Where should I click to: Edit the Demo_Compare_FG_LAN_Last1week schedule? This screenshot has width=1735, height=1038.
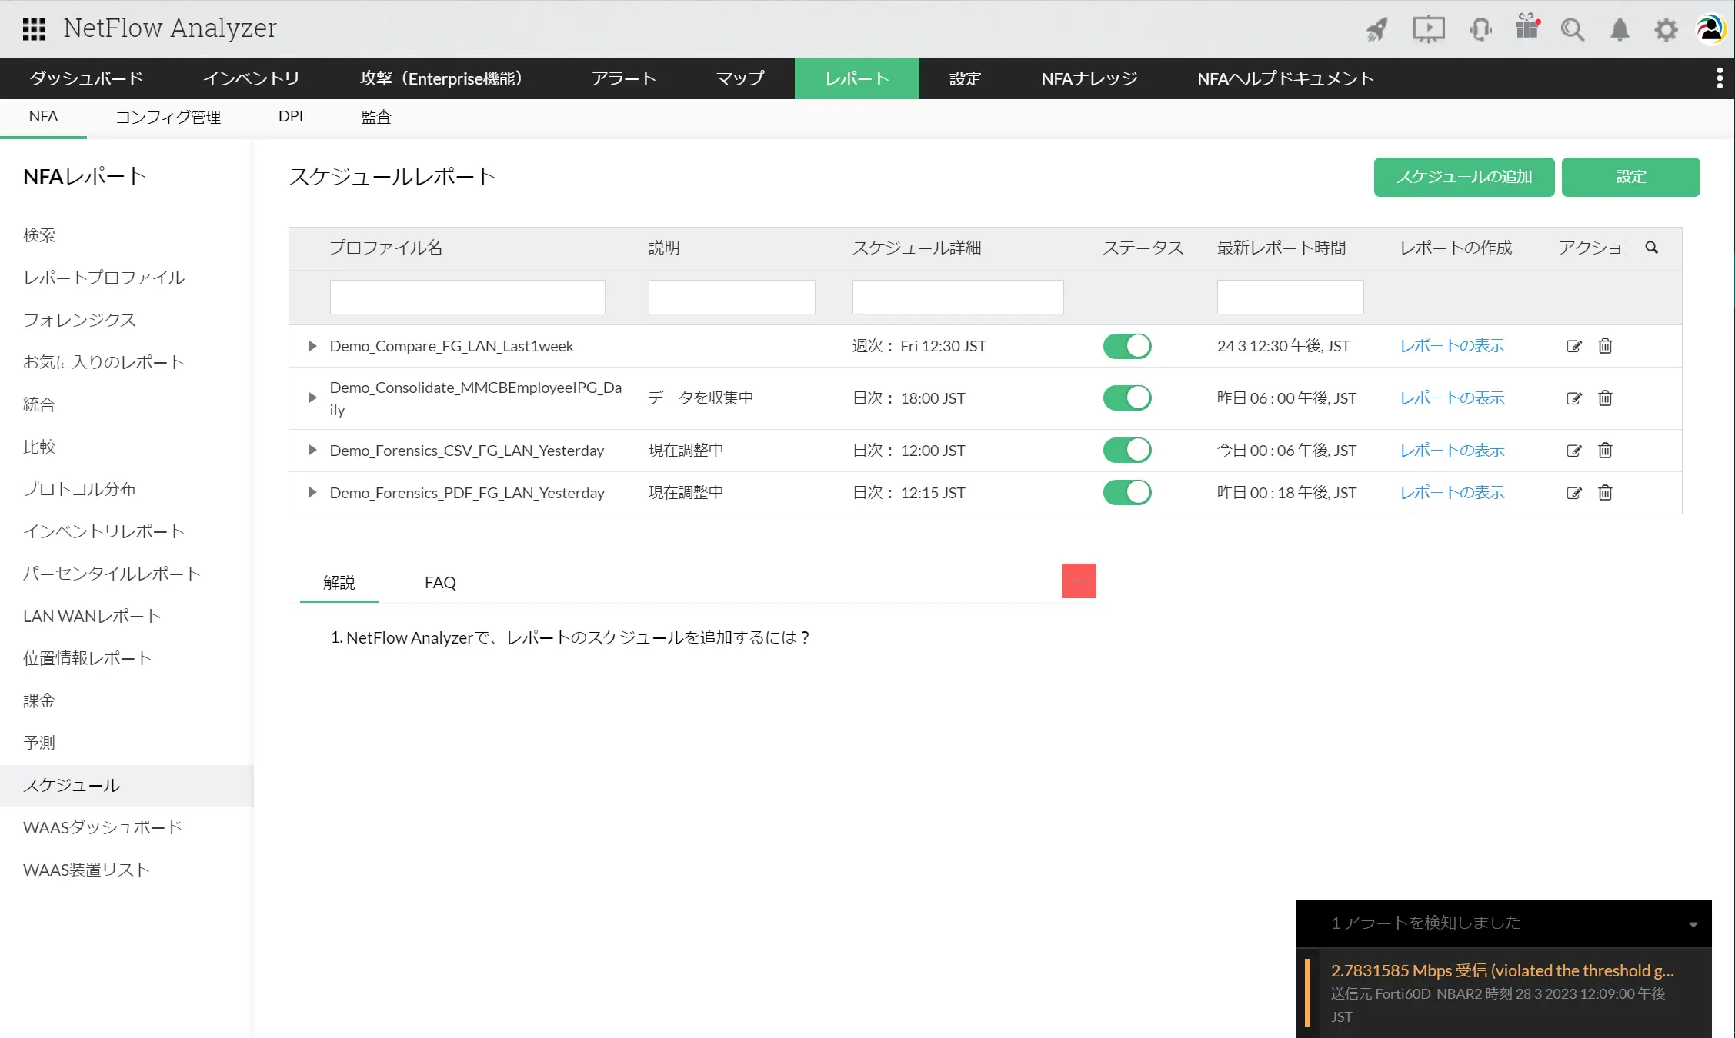1573,346
